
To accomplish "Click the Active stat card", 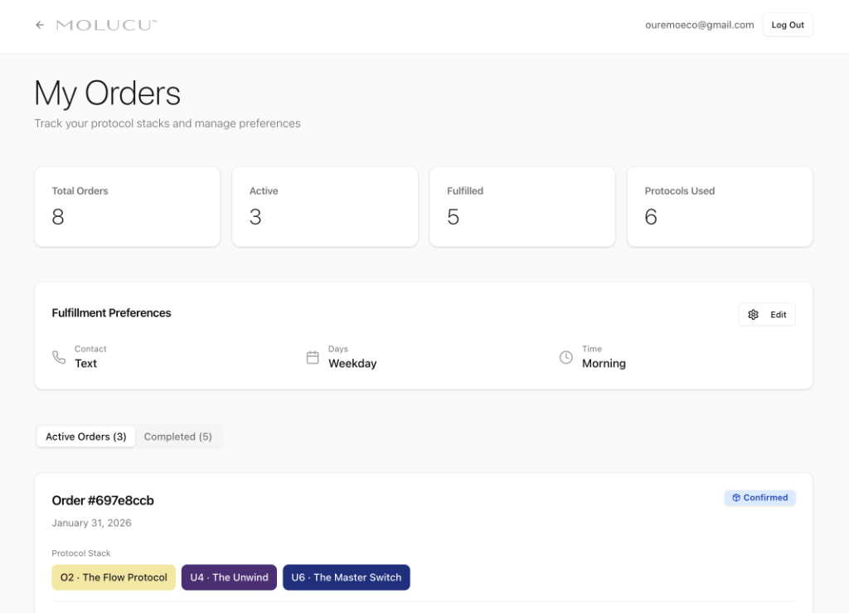I will click(x=325, y=206).
